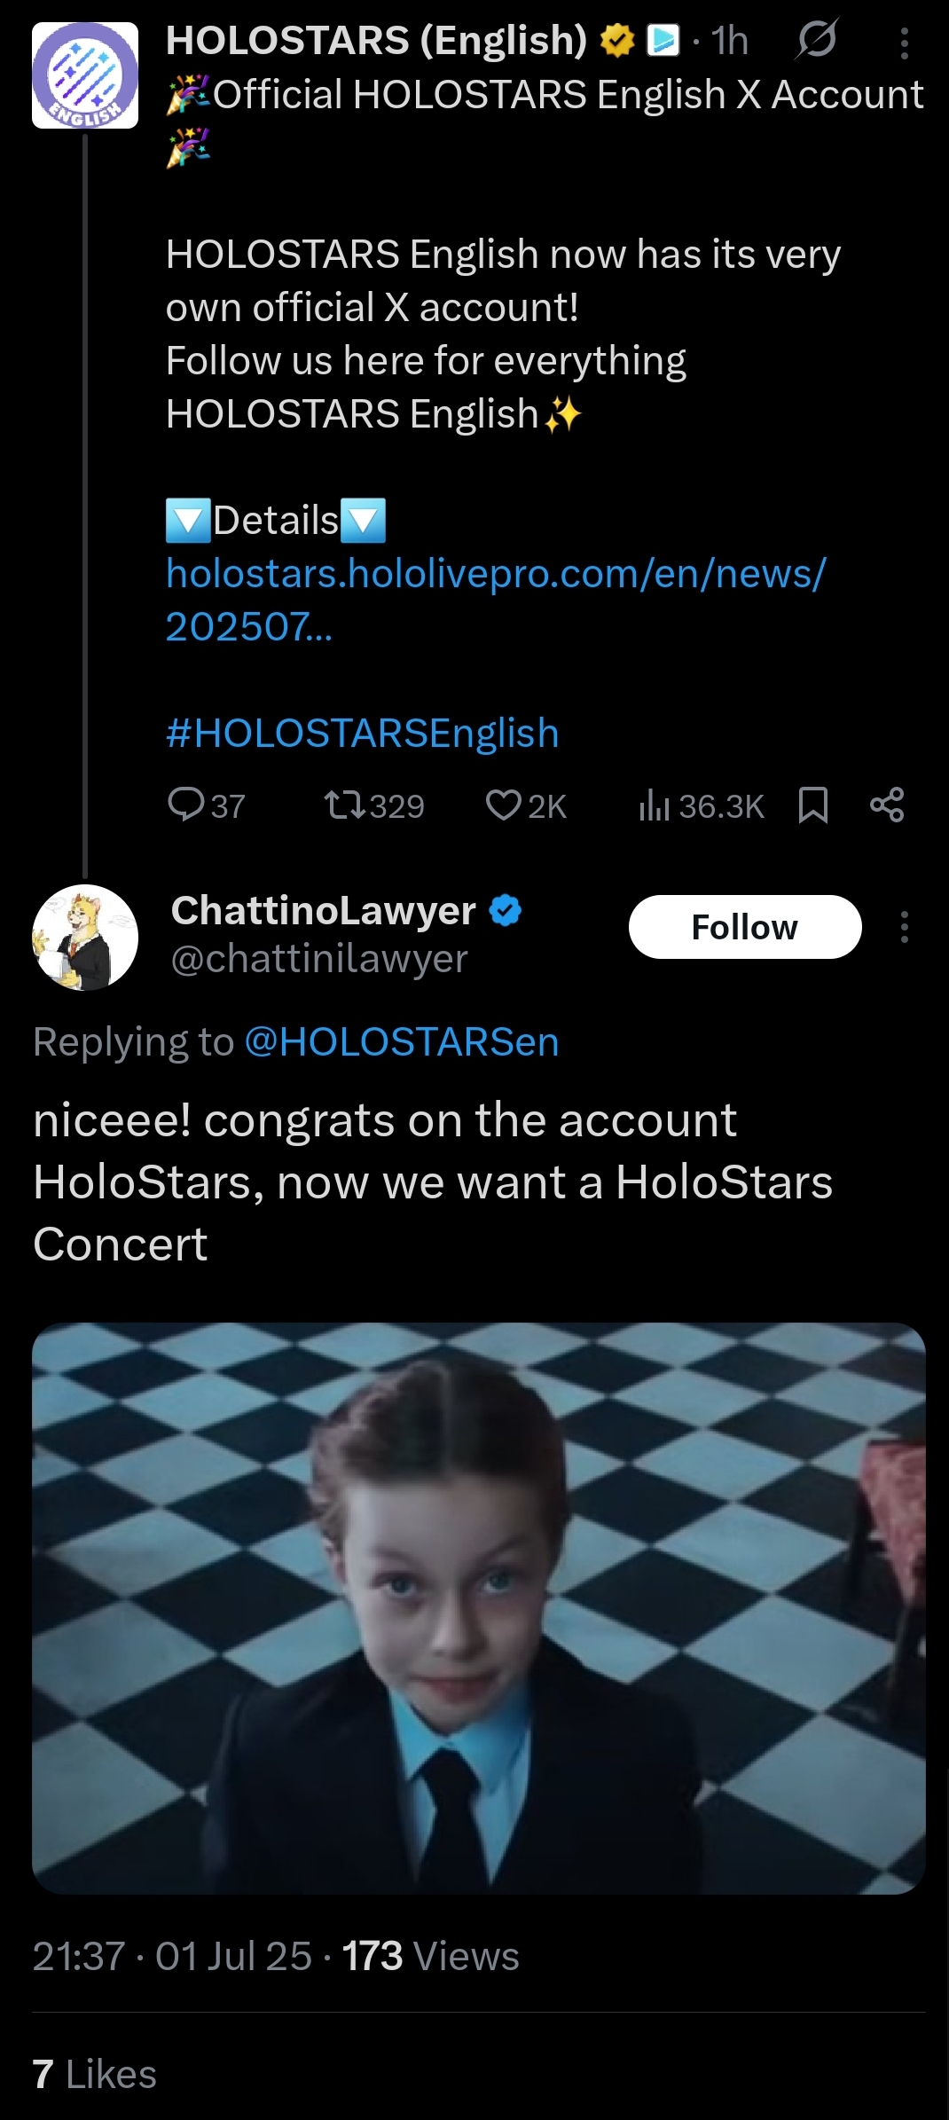The image size is (949, 2120).
Task: Open ChattinoLawyer's profile avatar
Action: 85,937
